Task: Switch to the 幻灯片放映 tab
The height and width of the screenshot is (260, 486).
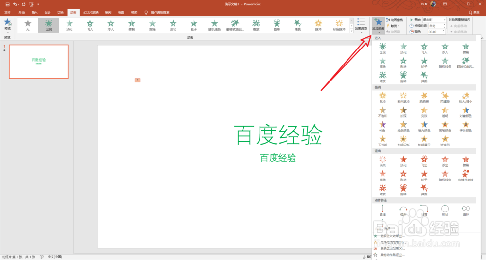Action: coord(91,13)
